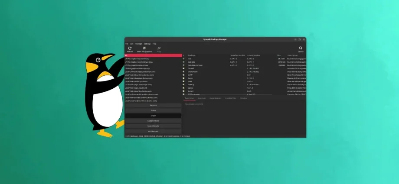Select the 0xffff package name

point(190,75)
